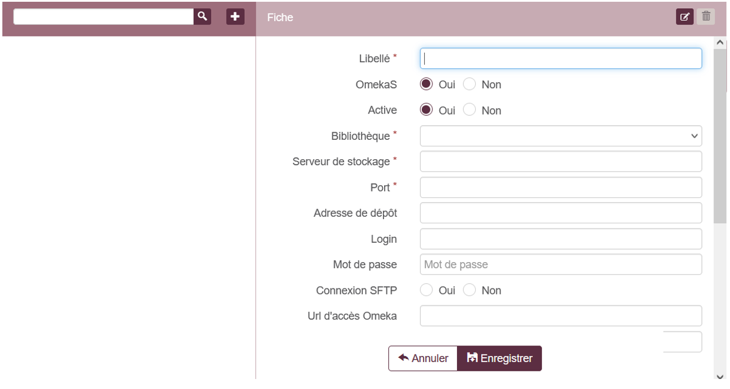730x389 pixels.
Task: Click the Annuler button
Action: click(423, 357)
